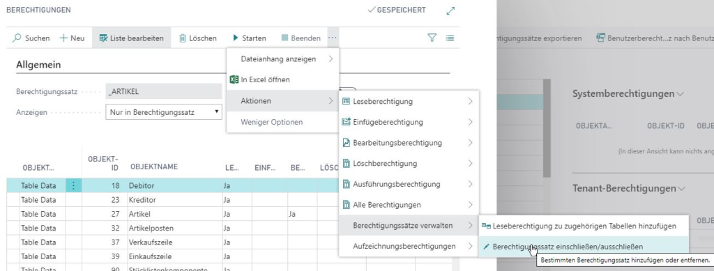Toggle the list view icon

click(x=450, y=38)
